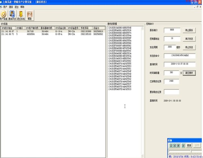Select the row with IP 211.141.68.73
203x158 pixels.
[53, 34]
